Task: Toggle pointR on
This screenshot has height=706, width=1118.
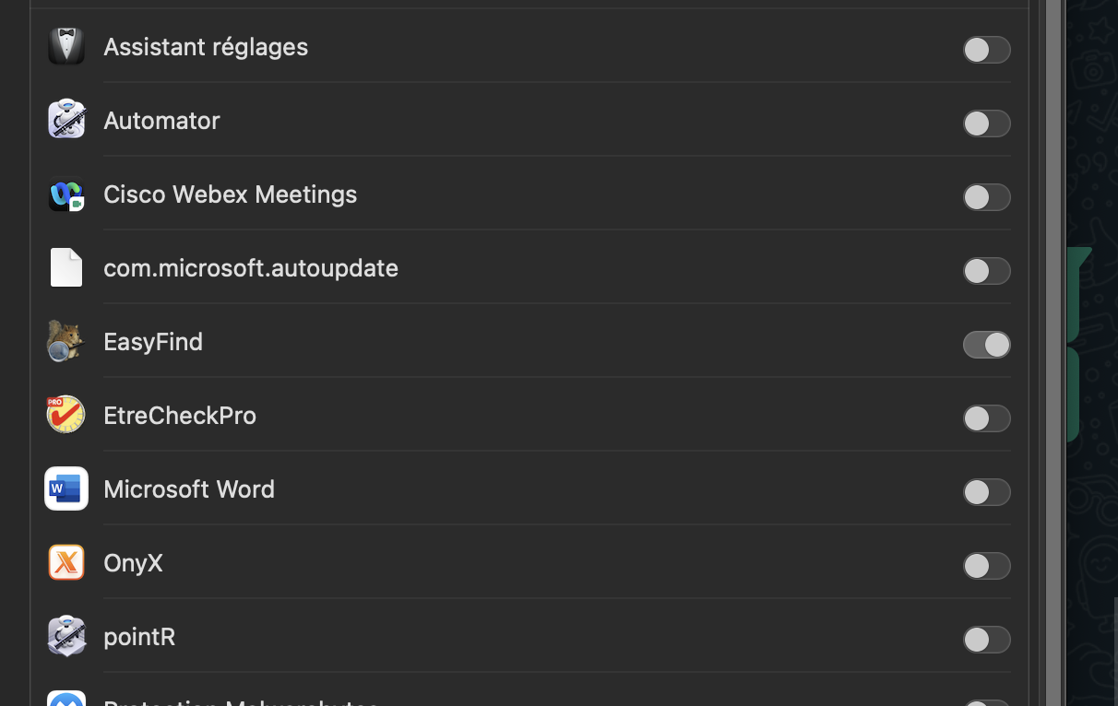Action: (x=986, y=640)
